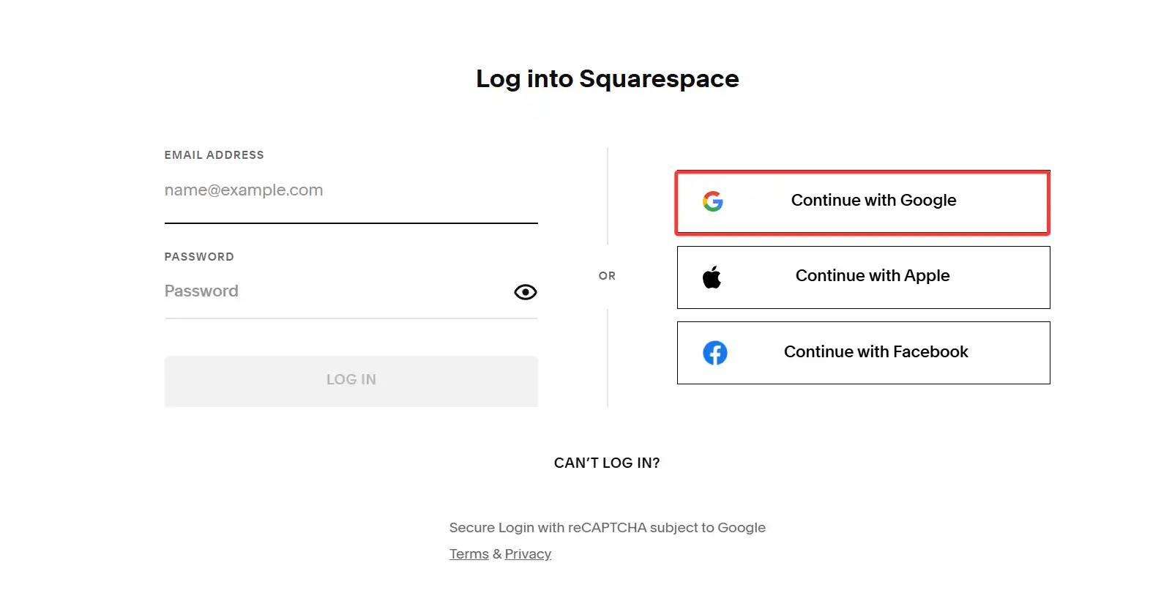Image resolution: width=1172 pixels, height=593 pixels.
Task: Click into the Password input field
Action: pos(337,291)
